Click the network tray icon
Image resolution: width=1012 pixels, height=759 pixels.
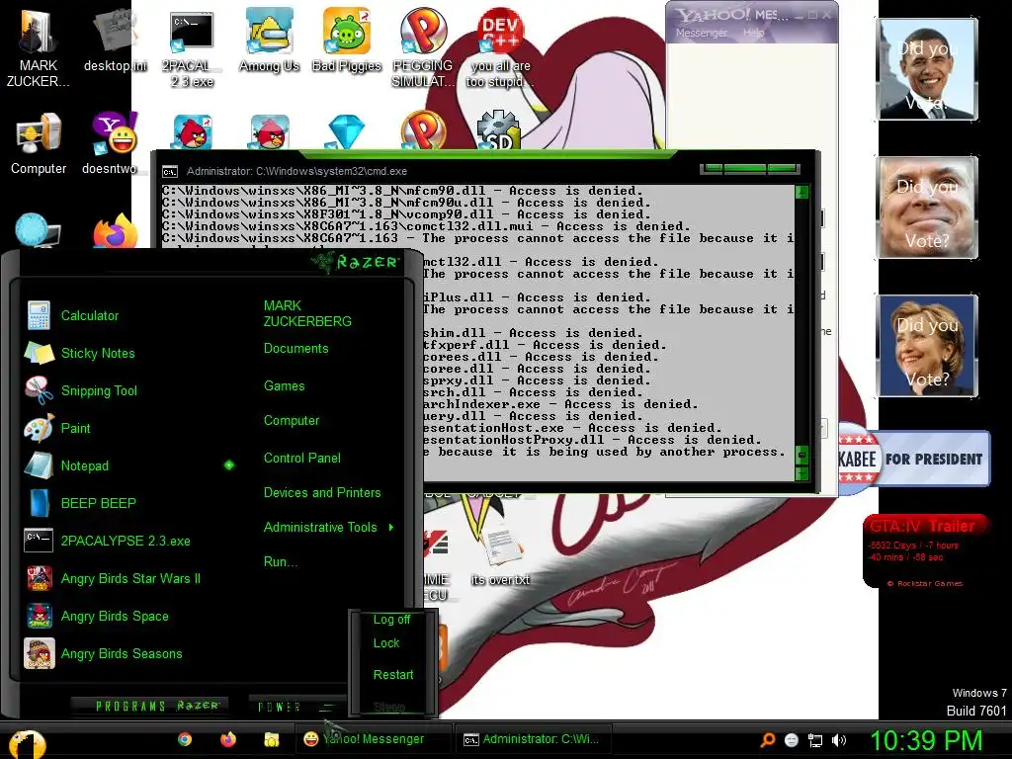(815, 740)
